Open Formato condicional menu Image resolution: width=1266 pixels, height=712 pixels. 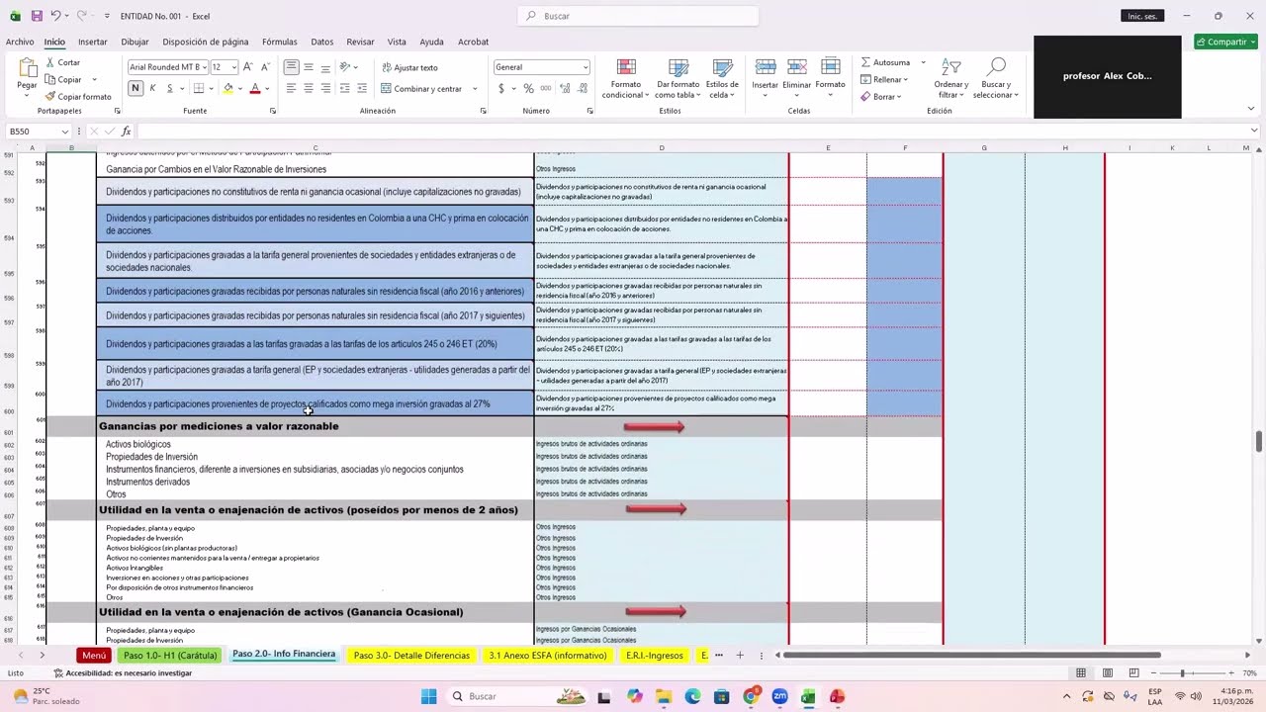tap(625, 78)
